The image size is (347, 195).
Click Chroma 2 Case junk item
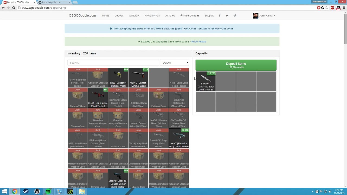tap(78, 98)
